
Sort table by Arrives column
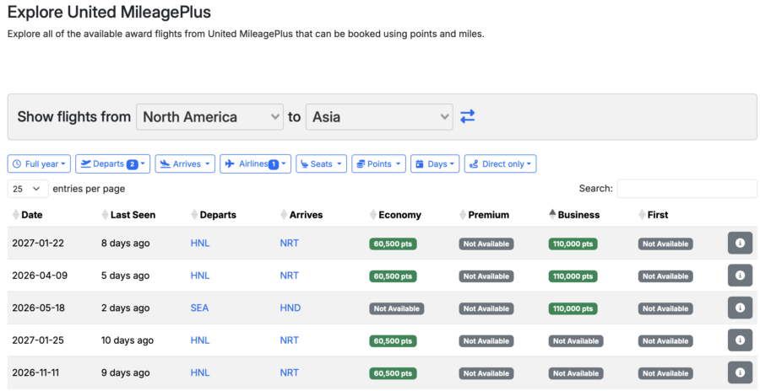coord(301,215)
